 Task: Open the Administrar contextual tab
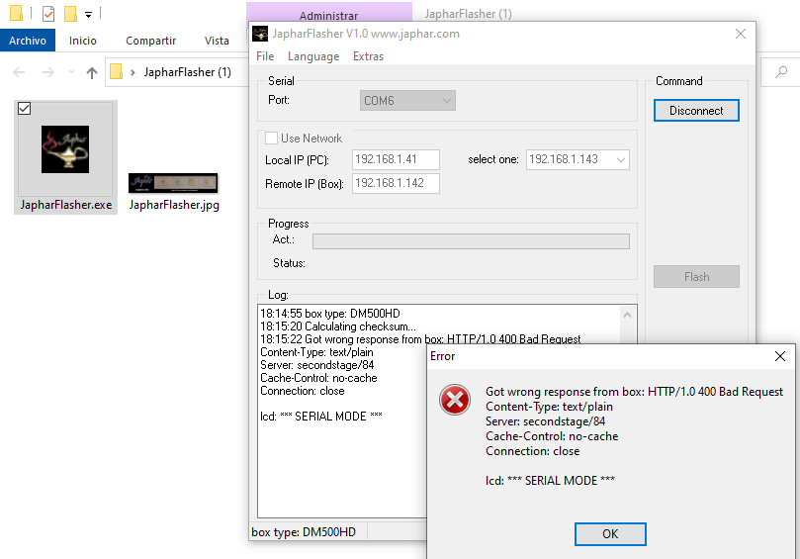pyautogui.click(x=328, y=15)
